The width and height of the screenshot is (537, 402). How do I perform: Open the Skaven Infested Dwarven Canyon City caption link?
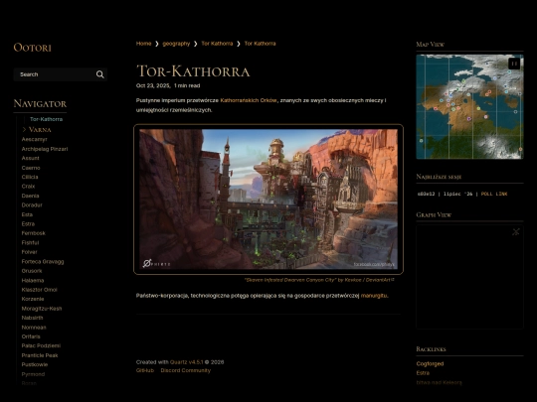[319, 280]
